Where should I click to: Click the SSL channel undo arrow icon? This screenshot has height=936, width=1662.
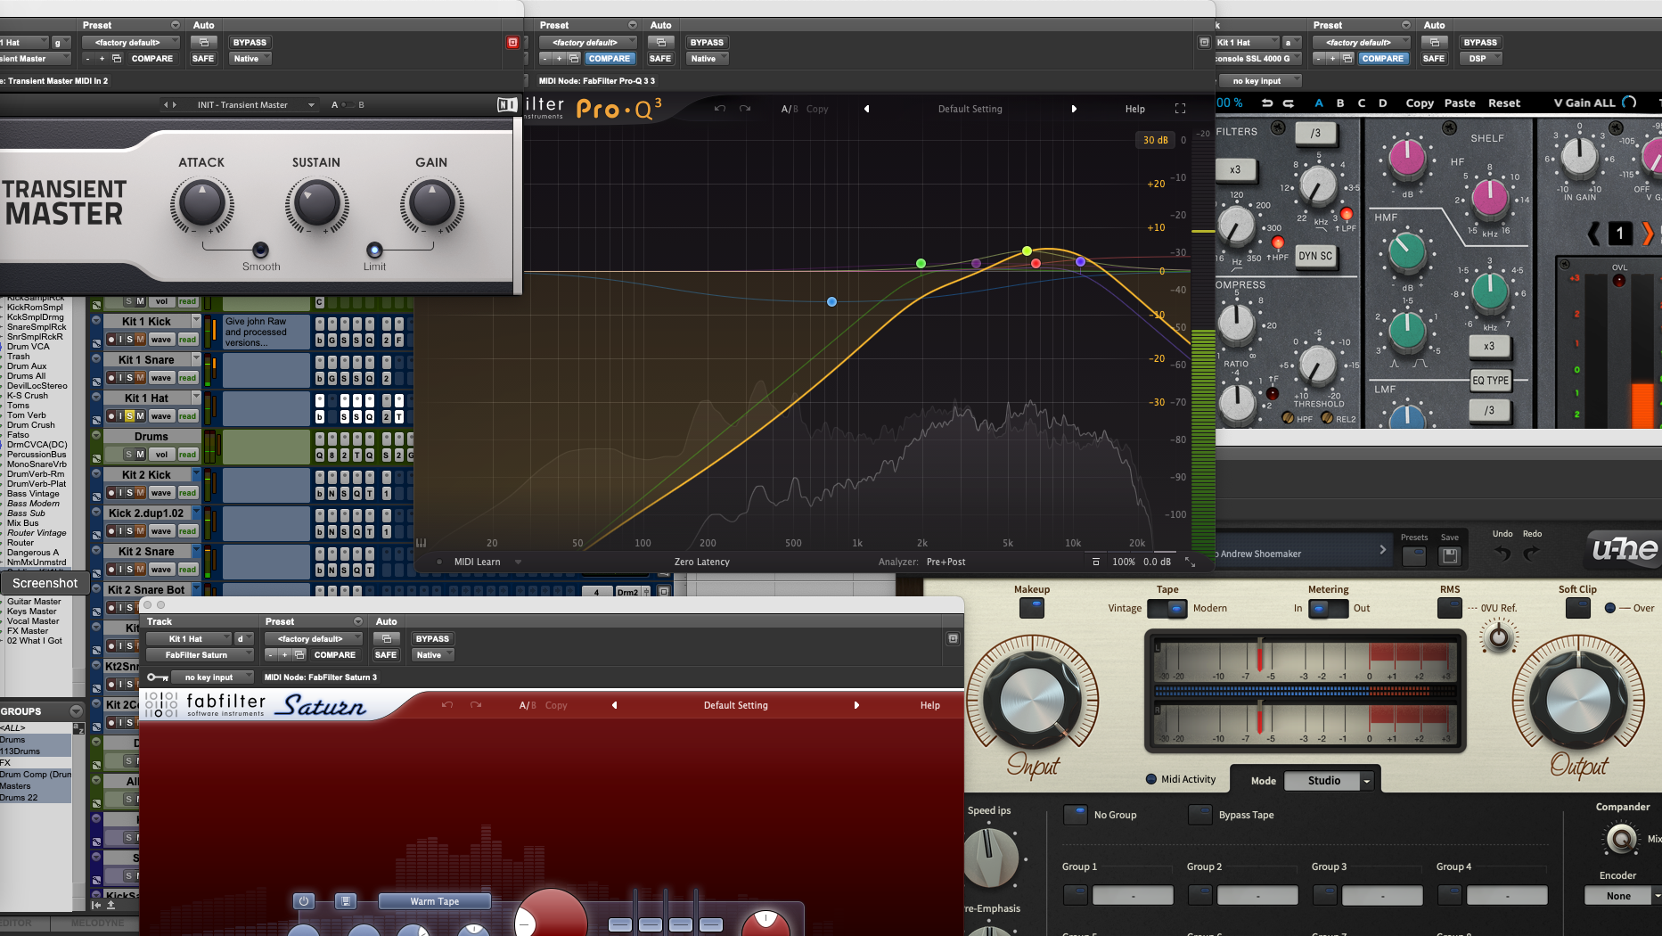(1267, 103)
